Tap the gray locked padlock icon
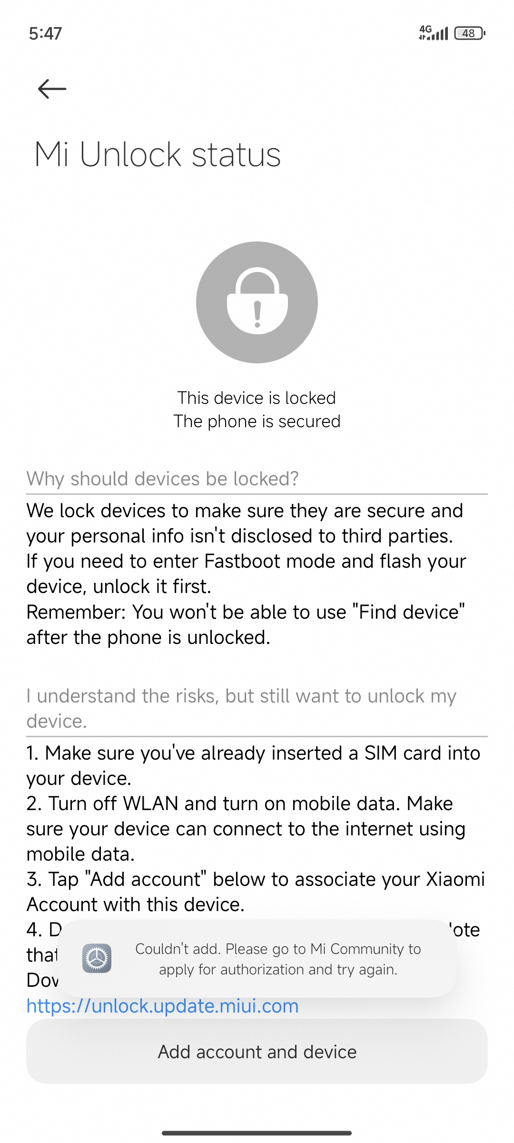Viewport: 514px width, 1143px height. point(257,302)
